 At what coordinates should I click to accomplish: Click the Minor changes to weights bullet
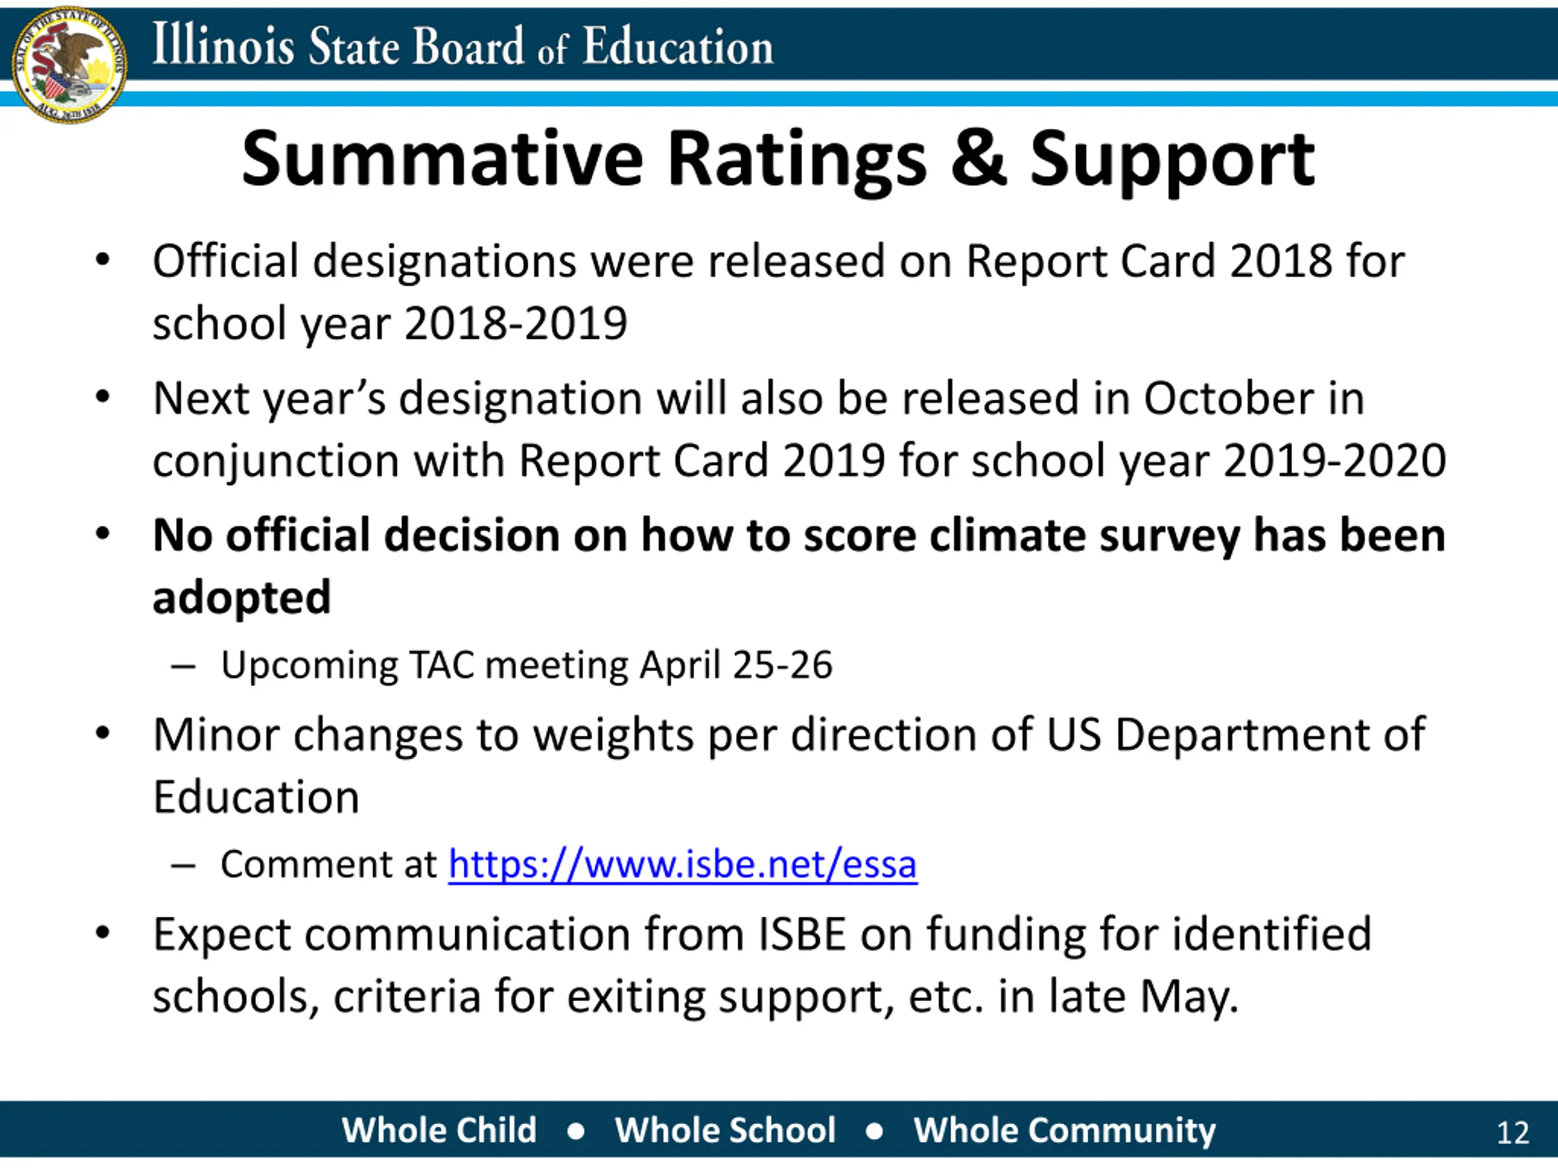pos(789,765)
